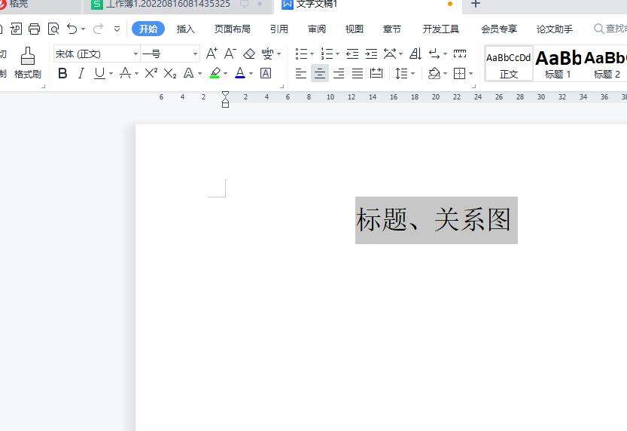The image size is (627, 431).
Task: Increase paragraph indent
Action: (371, 53)
